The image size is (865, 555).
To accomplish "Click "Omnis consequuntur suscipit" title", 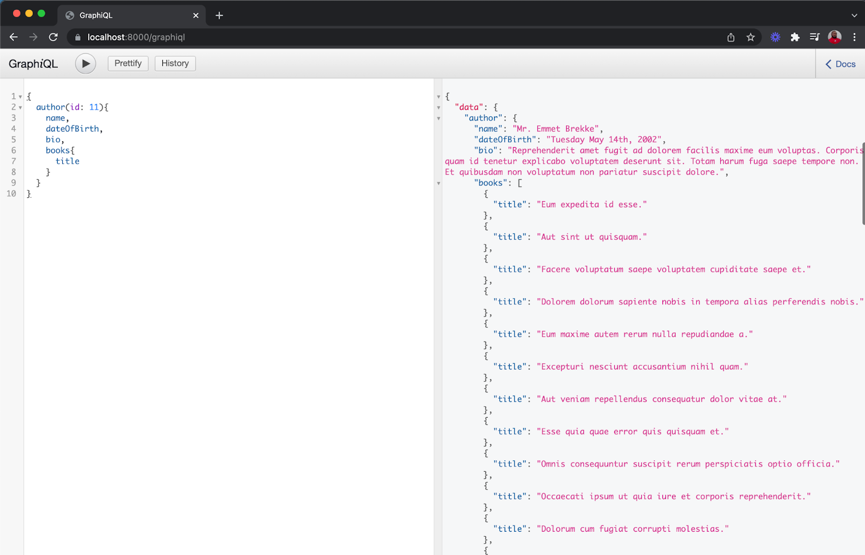I will (x=688, y=464).
